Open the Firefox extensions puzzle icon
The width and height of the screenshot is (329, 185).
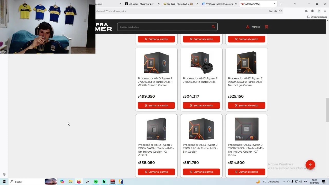point(319,11)
